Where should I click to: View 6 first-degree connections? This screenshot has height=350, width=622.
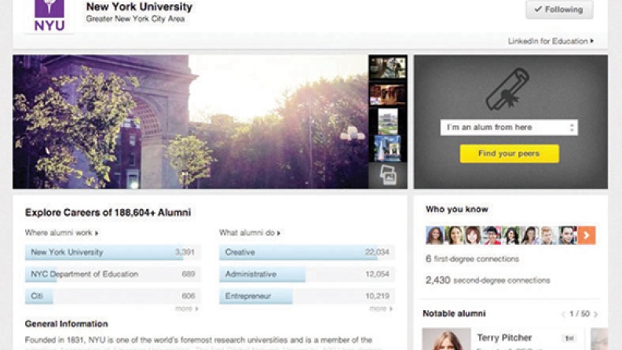(472, 259)
